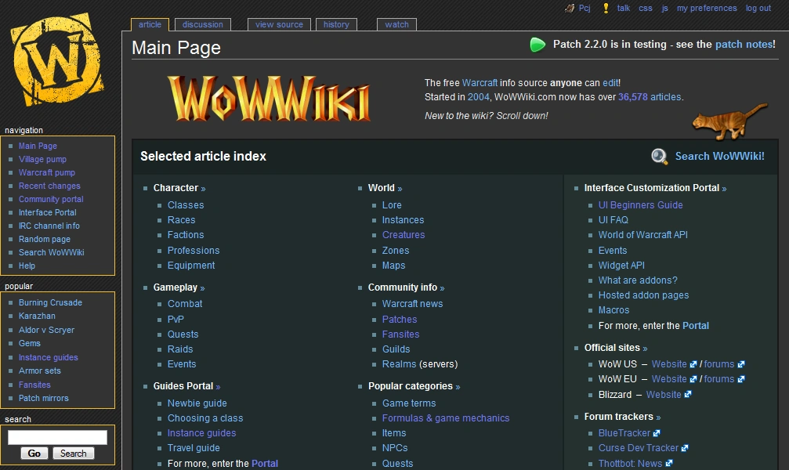Click the edit link in intro text
The height and width of the screenshot is (470, 789).
pyautogui.click(x=610, y=83)
